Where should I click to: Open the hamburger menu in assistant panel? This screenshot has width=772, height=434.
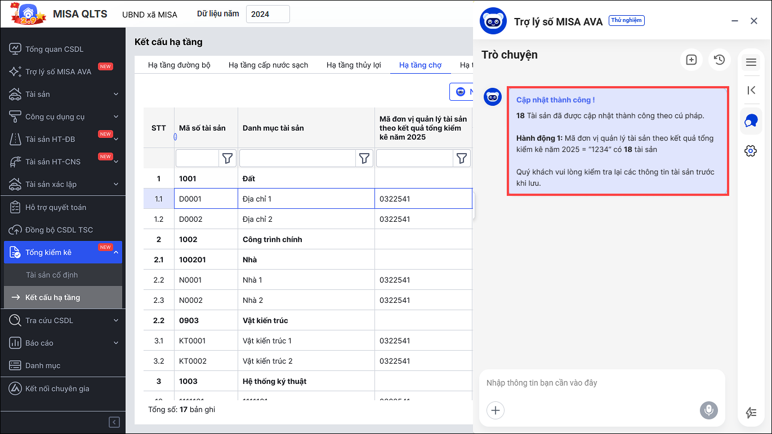[751, 62]
